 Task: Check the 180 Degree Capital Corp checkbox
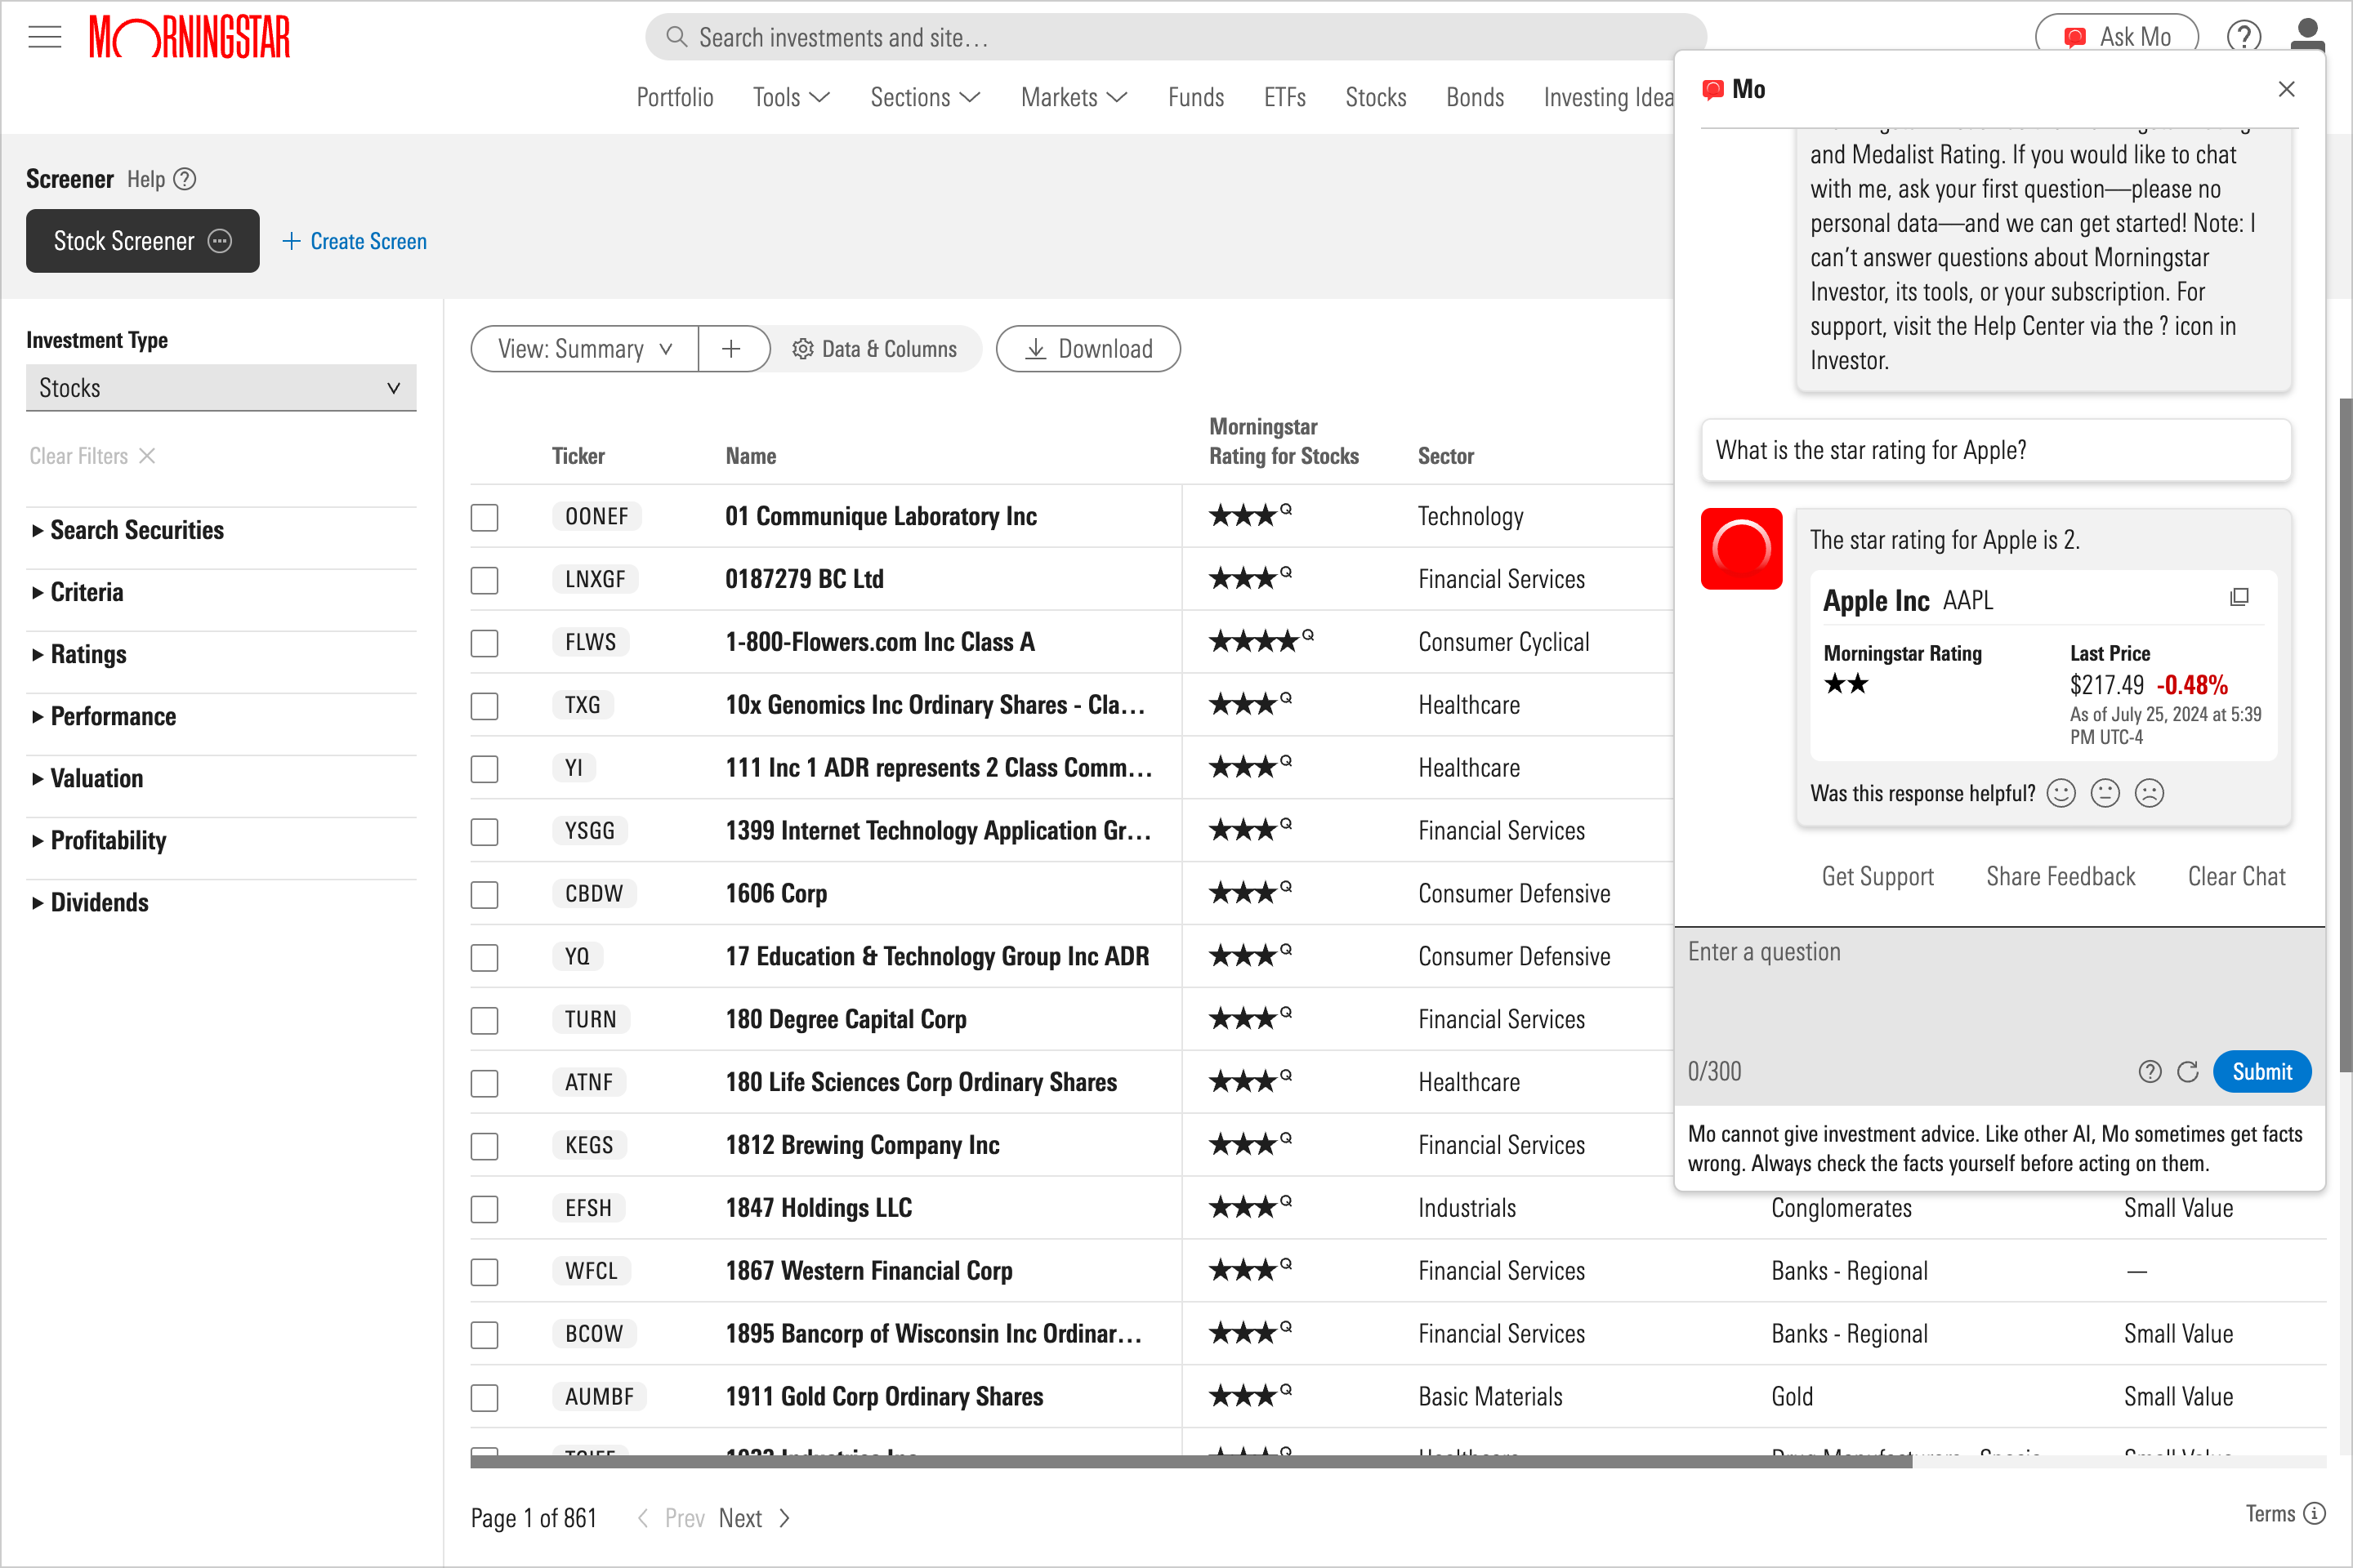[x=484, y=1020]
